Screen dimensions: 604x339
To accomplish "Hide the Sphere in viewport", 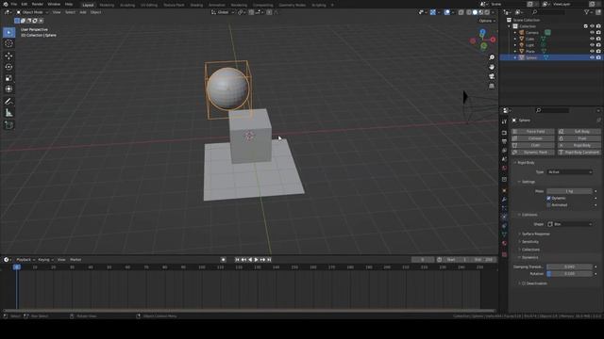I will (592, 57).
